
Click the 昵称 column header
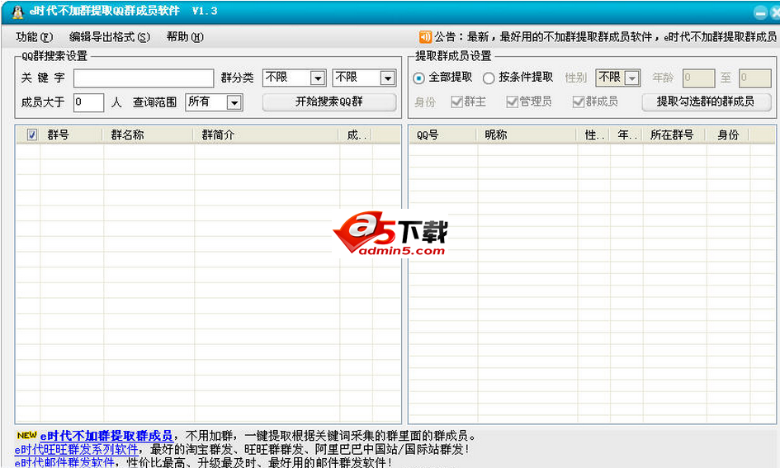coord(527,135)
